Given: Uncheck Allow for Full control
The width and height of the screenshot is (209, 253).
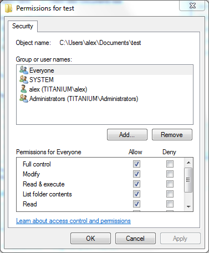Looking at the screenshot, I should 136,164.
